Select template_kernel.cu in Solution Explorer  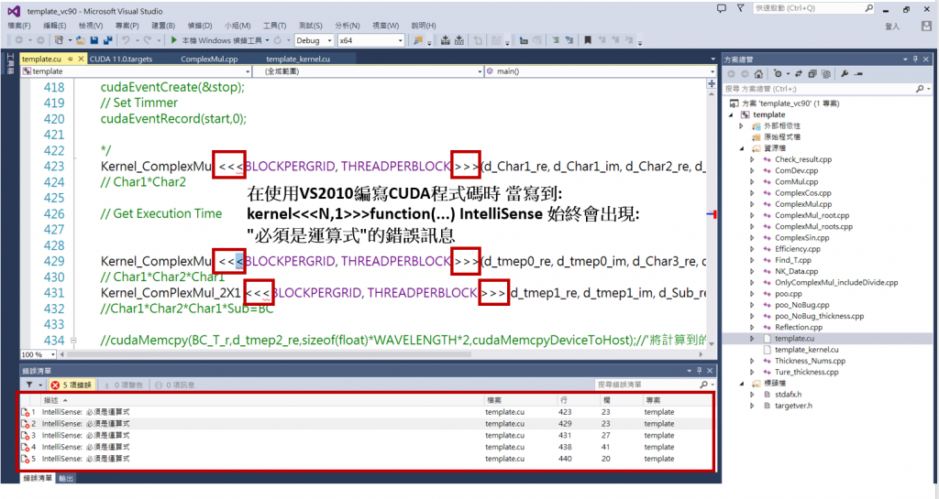point(806,350)
